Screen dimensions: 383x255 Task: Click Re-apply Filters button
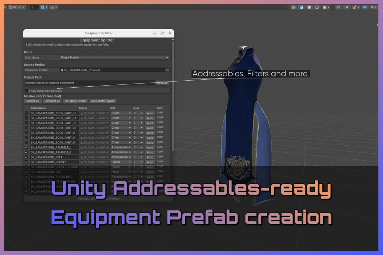tap(75, 101)
